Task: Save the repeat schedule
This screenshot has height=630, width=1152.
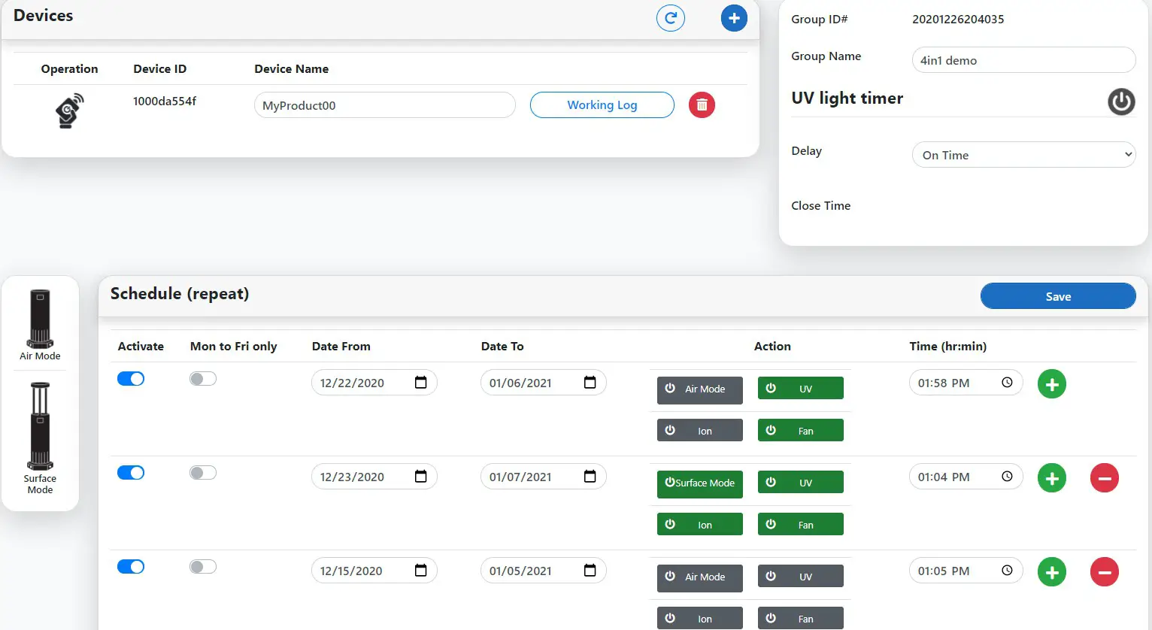Action: [1058, 296]
